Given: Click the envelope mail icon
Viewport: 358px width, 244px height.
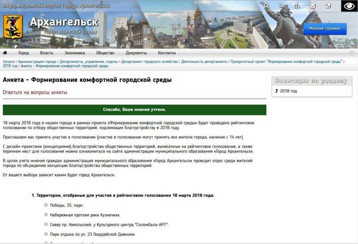Looking at the screenshot, I should coord(312,6).
